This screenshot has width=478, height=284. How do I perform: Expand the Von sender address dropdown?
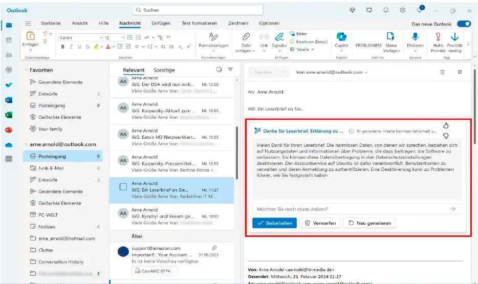tap(366, 73)
